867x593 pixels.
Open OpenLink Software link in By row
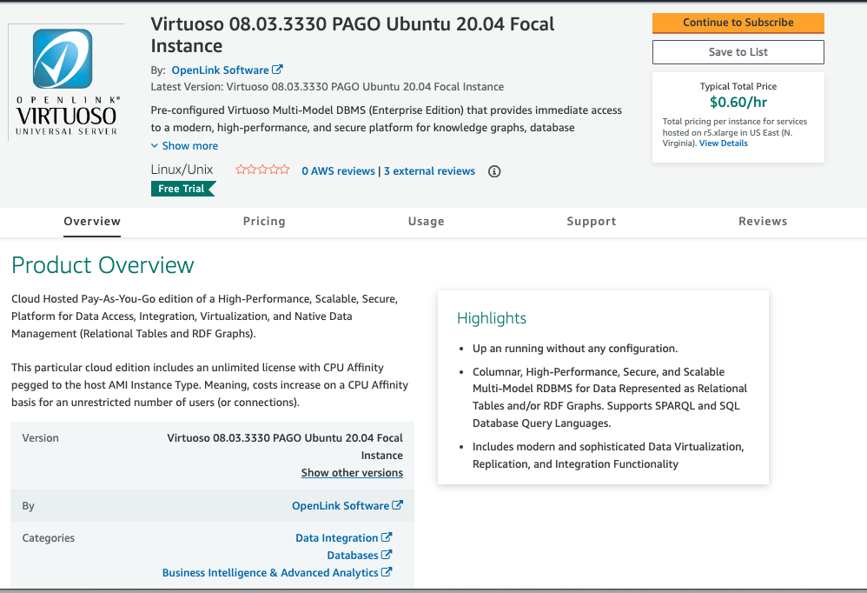[341, 506]
